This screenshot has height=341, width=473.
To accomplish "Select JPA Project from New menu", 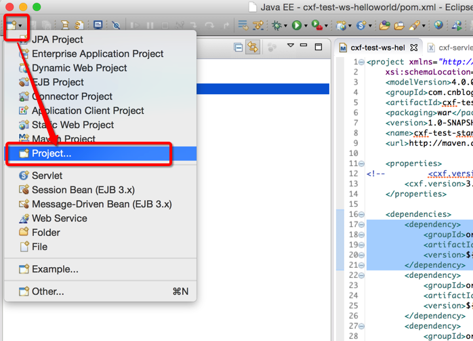I will click(100, 39).
